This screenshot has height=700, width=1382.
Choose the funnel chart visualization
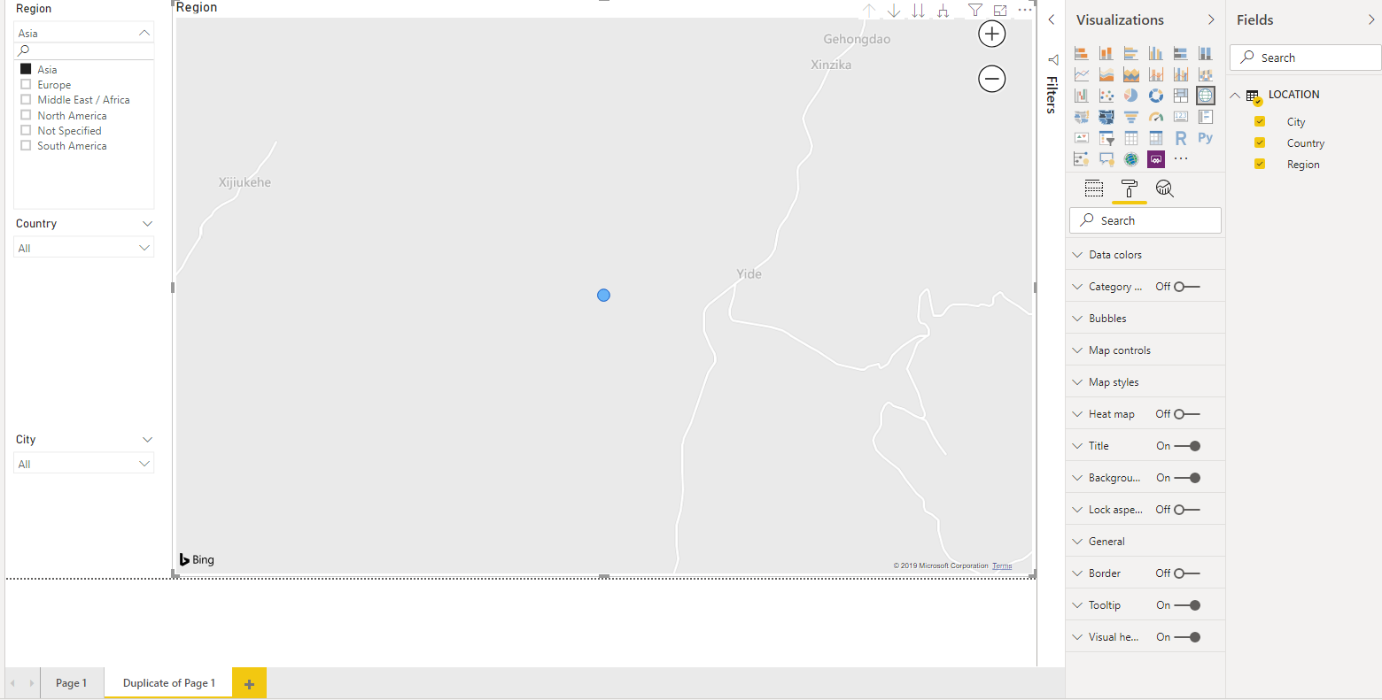1131,117
